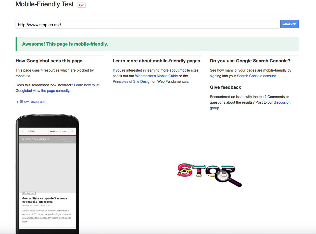Click the 'Mobile-Friendly Test' page title
Screen dimensions: 316x234
pyautogui.click(x=45, y=4)
